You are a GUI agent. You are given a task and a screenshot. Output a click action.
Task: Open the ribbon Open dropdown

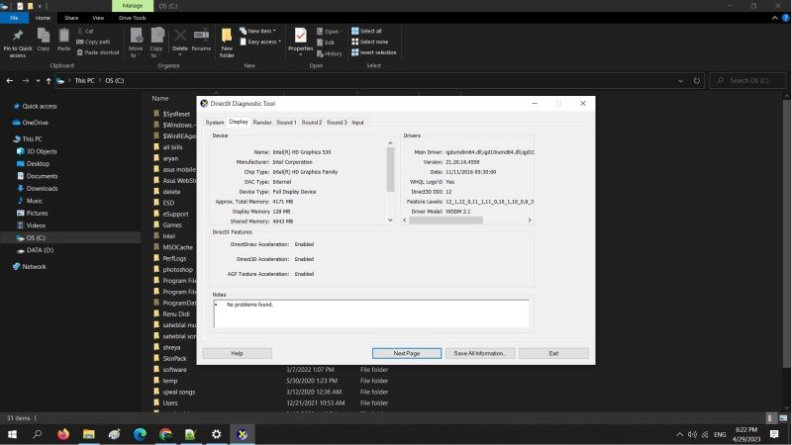click(x=329, y=32)
